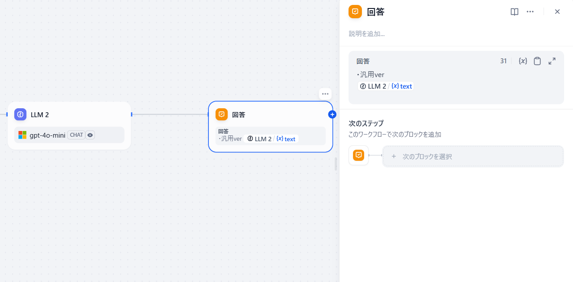Click the LLM 2 node's purple icon
This screenshot has width=573, height=282.
coord(20,114)
